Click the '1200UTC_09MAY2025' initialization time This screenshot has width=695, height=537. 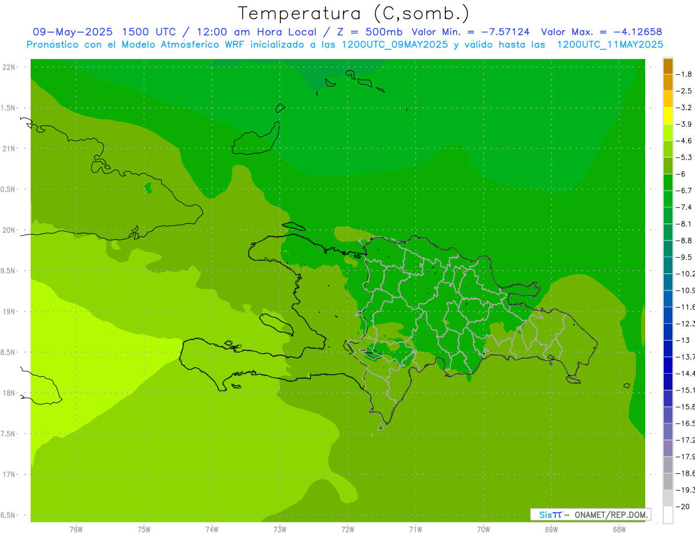pyautogui.click(x=394, y=45)
